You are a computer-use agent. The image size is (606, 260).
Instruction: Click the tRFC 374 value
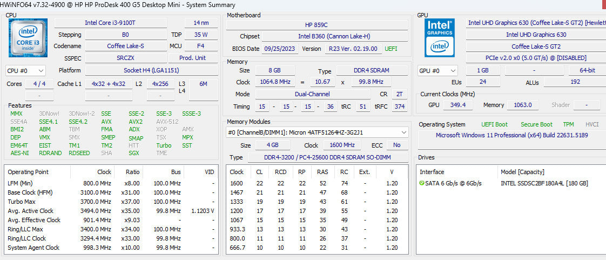[400, 106]
